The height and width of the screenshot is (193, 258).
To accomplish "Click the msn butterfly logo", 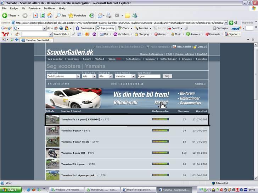I will pos(236,28).
